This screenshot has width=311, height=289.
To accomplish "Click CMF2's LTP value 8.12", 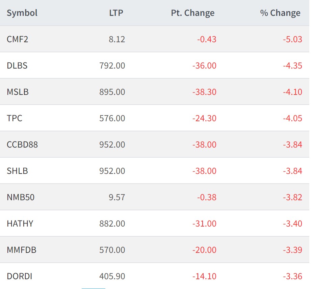I will [117, 39].
